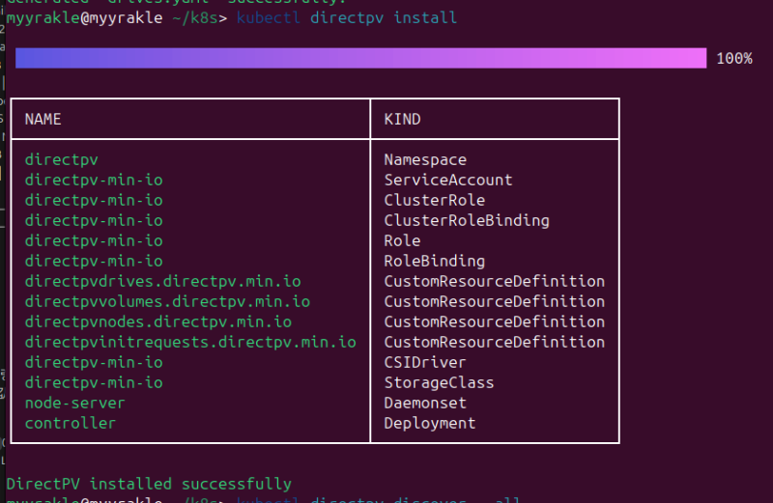Click the RoleBinding kind text
773x503 pixels.
coord(434,262)
